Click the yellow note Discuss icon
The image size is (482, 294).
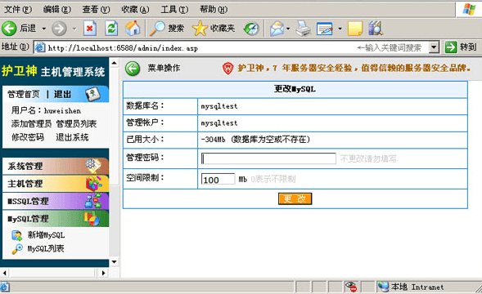coord(355,29)
